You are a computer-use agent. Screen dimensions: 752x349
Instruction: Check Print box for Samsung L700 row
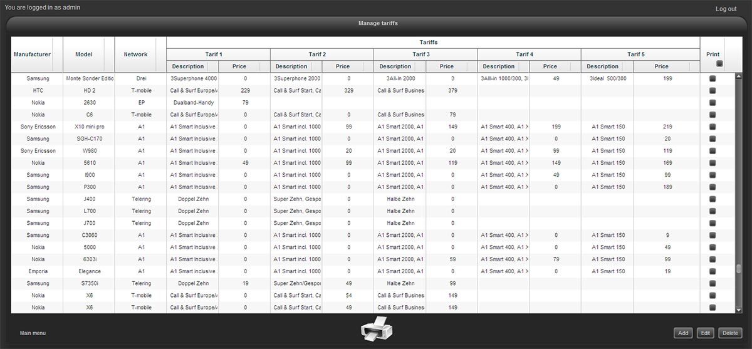point(713,211)
